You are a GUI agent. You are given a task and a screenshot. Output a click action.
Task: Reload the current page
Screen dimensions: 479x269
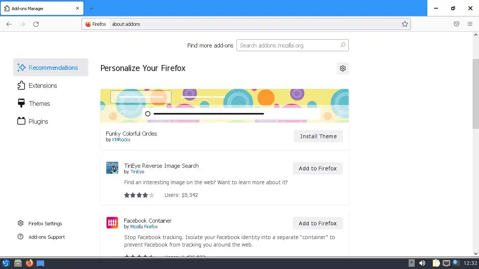(x=36, y=24)
